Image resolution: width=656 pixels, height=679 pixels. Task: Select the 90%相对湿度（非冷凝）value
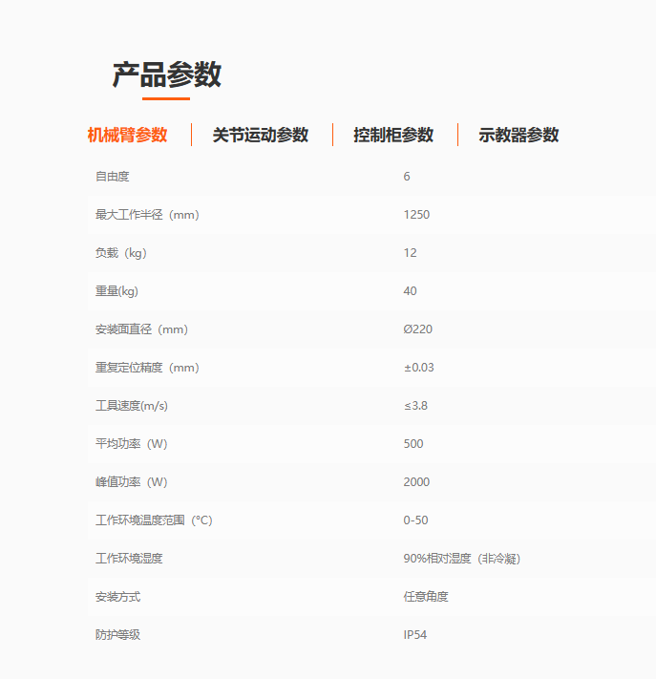tap(461, 559)
